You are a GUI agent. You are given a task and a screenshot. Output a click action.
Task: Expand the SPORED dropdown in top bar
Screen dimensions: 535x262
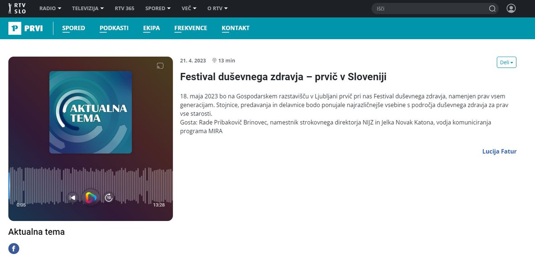point(158,8)
